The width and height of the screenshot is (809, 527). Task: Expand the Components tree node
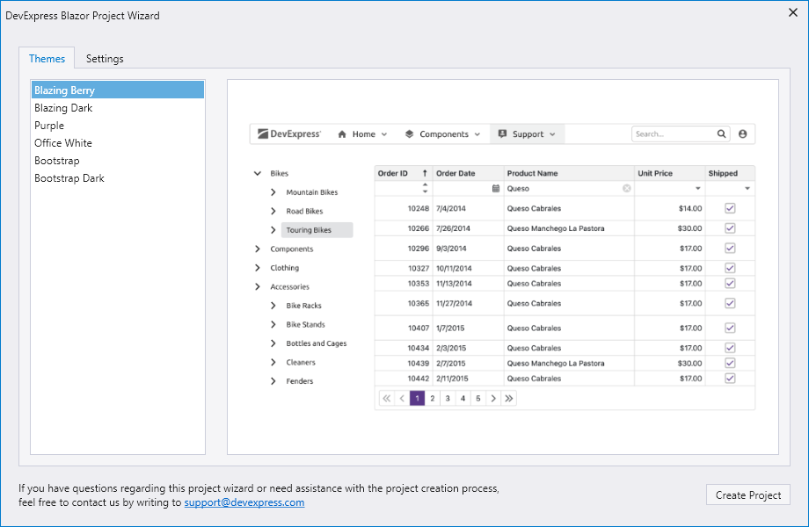pyautogui.click(x=258, y=249)
